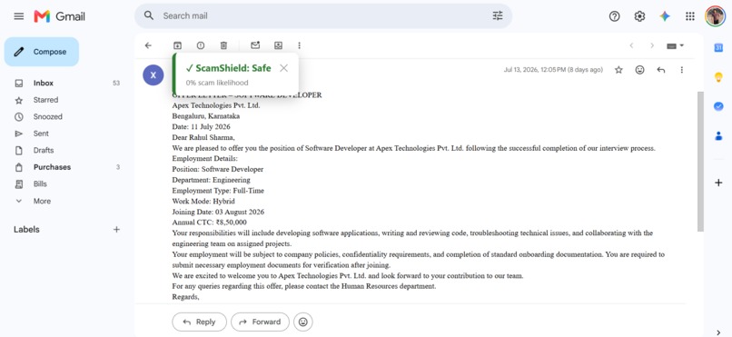The height and width of the screenshot is (337, 732).
Task: Click the sender avatar X
Action: point(153,75)
